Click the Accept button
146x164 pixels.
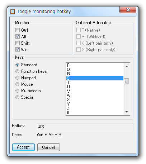point(23,147)
